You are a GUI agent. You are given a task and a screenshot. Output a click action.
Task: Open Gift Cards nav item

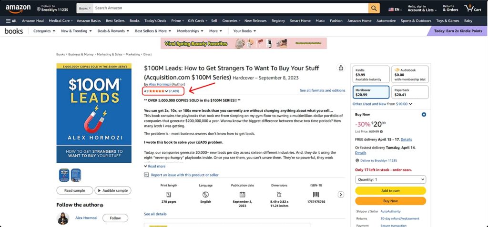point(197,21)
